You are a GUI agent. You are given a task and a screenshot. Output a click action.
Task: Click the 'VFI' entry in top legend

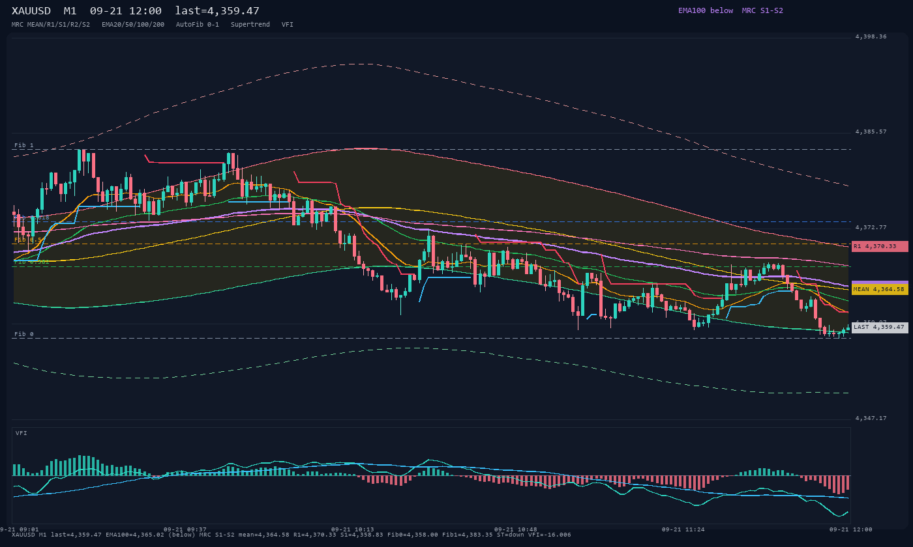tap(288, 24)
